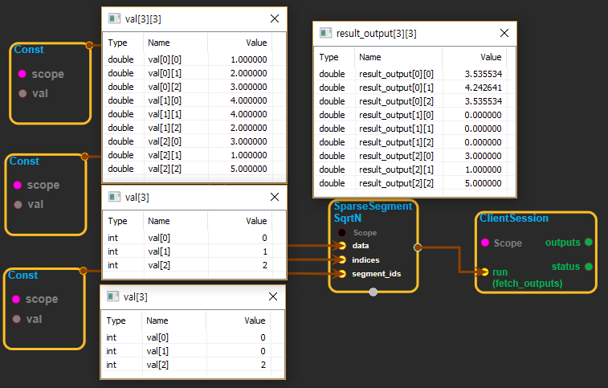Click the output port on SparseSegmentSqrtN's right edge
Screen dimensions: 608x388
[x=417, y=247]
